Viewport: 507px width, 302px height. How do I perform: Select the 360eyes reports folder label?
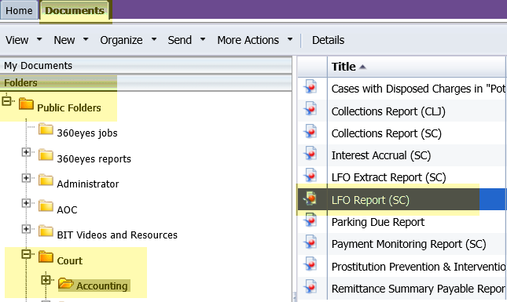[94, 158]
